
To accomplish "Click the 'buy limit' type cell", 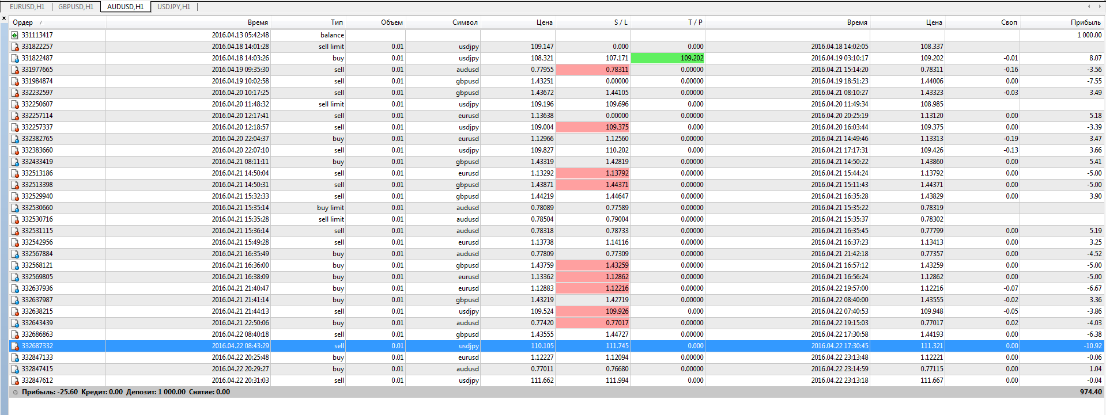I will pyautogui.click(x=330, y=208).
